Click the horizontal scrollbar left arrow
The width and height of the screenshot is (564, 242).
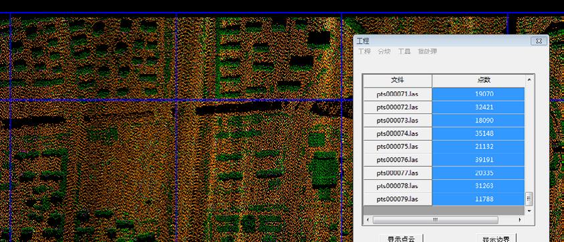pos(368,220)
